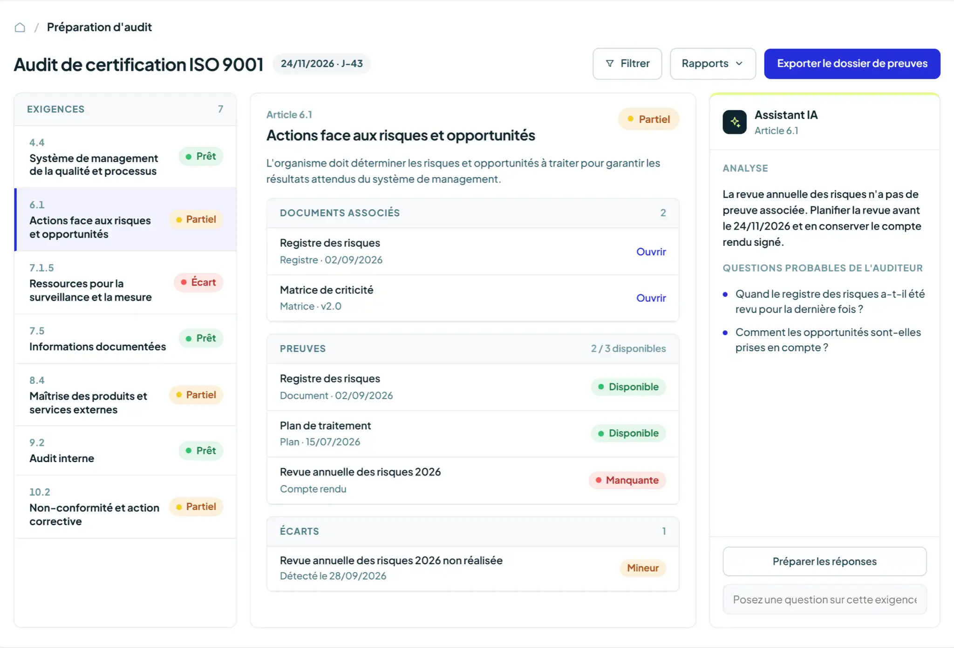Image resolution: width=954 pixels, height=648 pixels.
Task: Click Préparer les réponses button
Action: click(x=825, y=561)
